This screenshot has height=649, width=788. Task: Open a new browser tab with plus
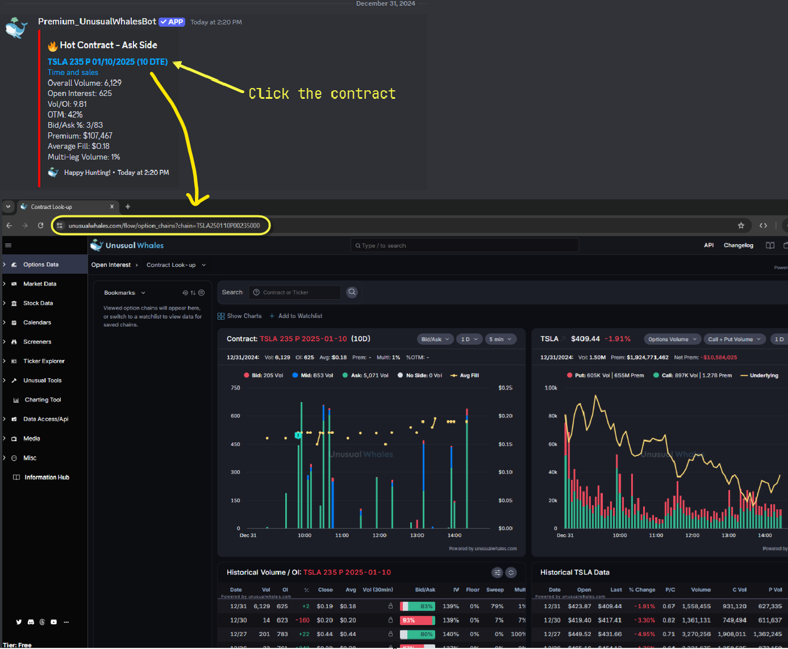(x=128, y=207)
